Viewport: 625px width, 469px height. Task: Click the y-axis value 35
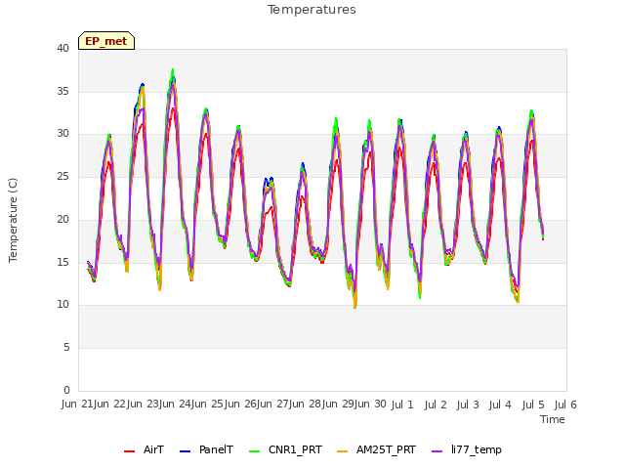tap(62, 91)
